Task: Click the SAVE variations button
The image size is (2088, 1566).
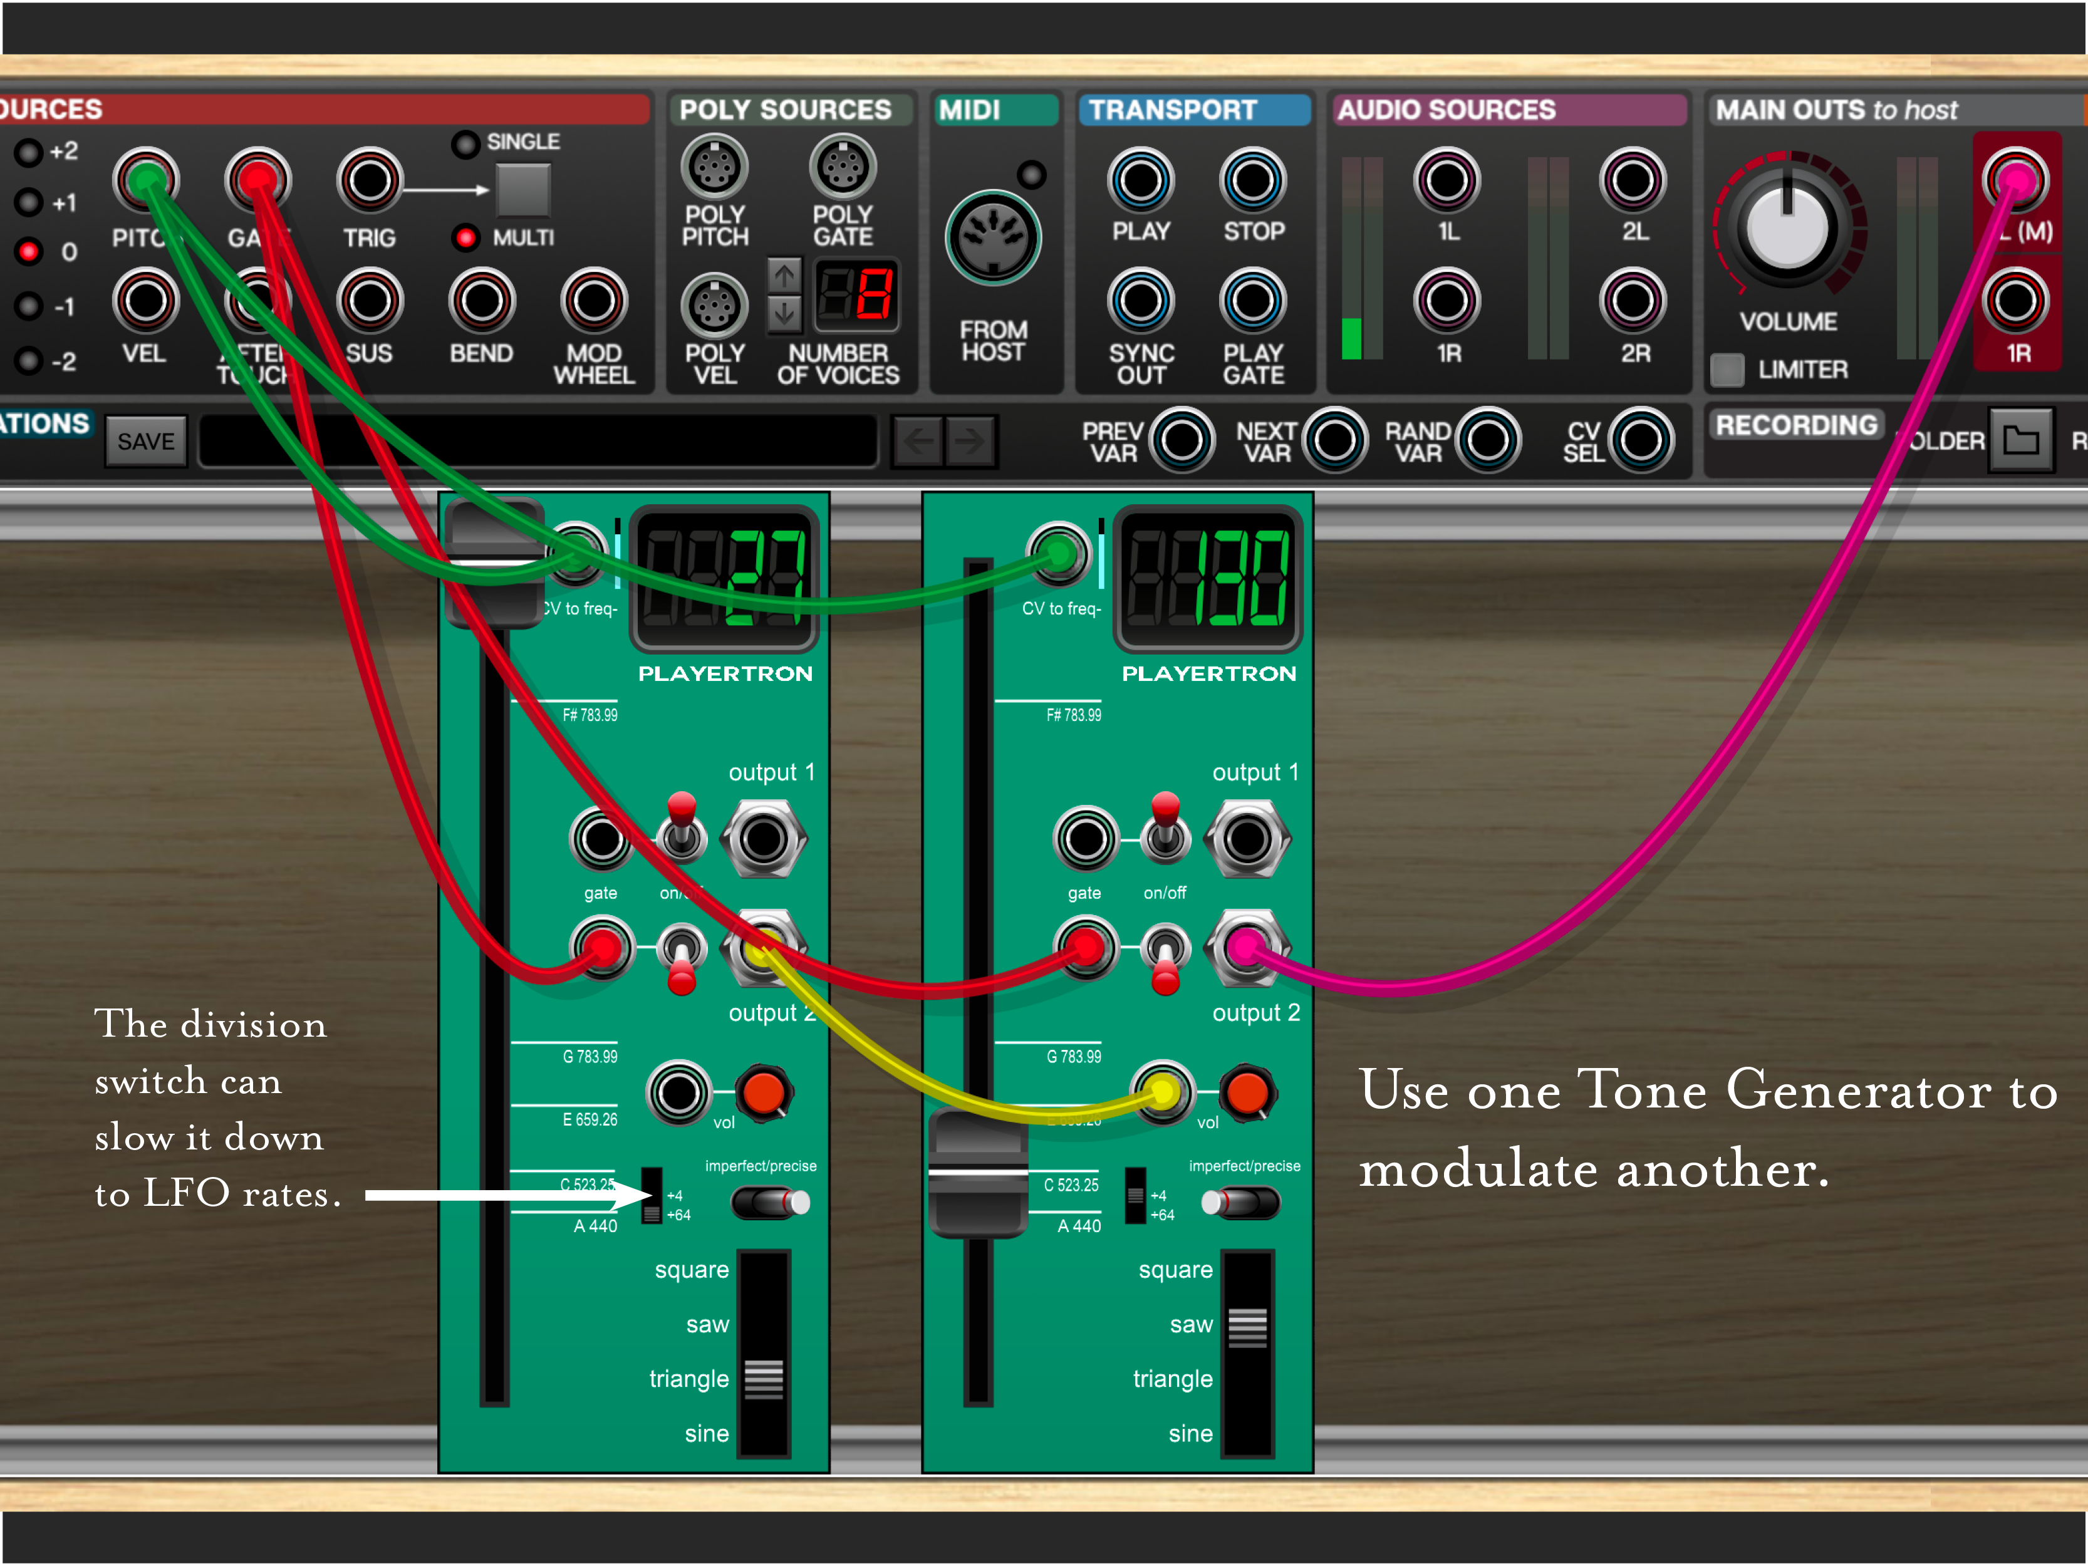Action: coord(145,441)
